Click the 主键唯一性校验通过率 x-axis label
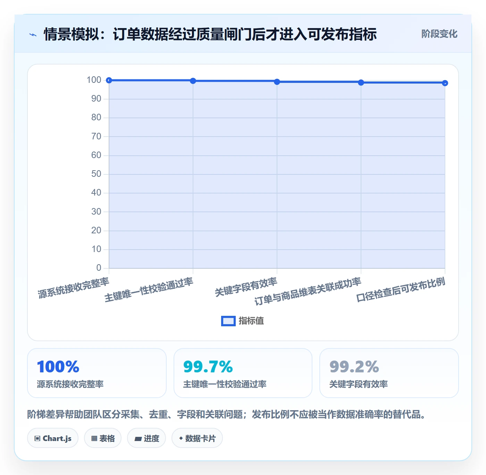Viewport: 486px width, 475px height. [x=149, y=290]
